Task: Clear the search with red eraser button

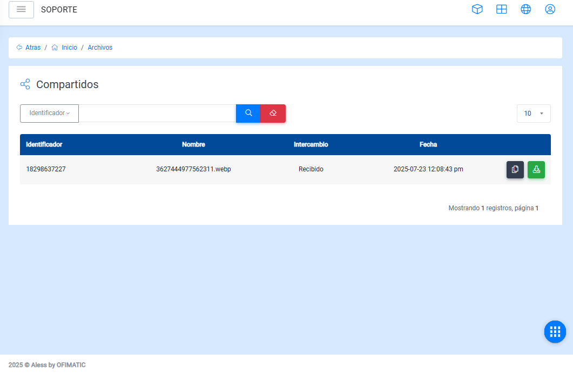Action: 273,114
